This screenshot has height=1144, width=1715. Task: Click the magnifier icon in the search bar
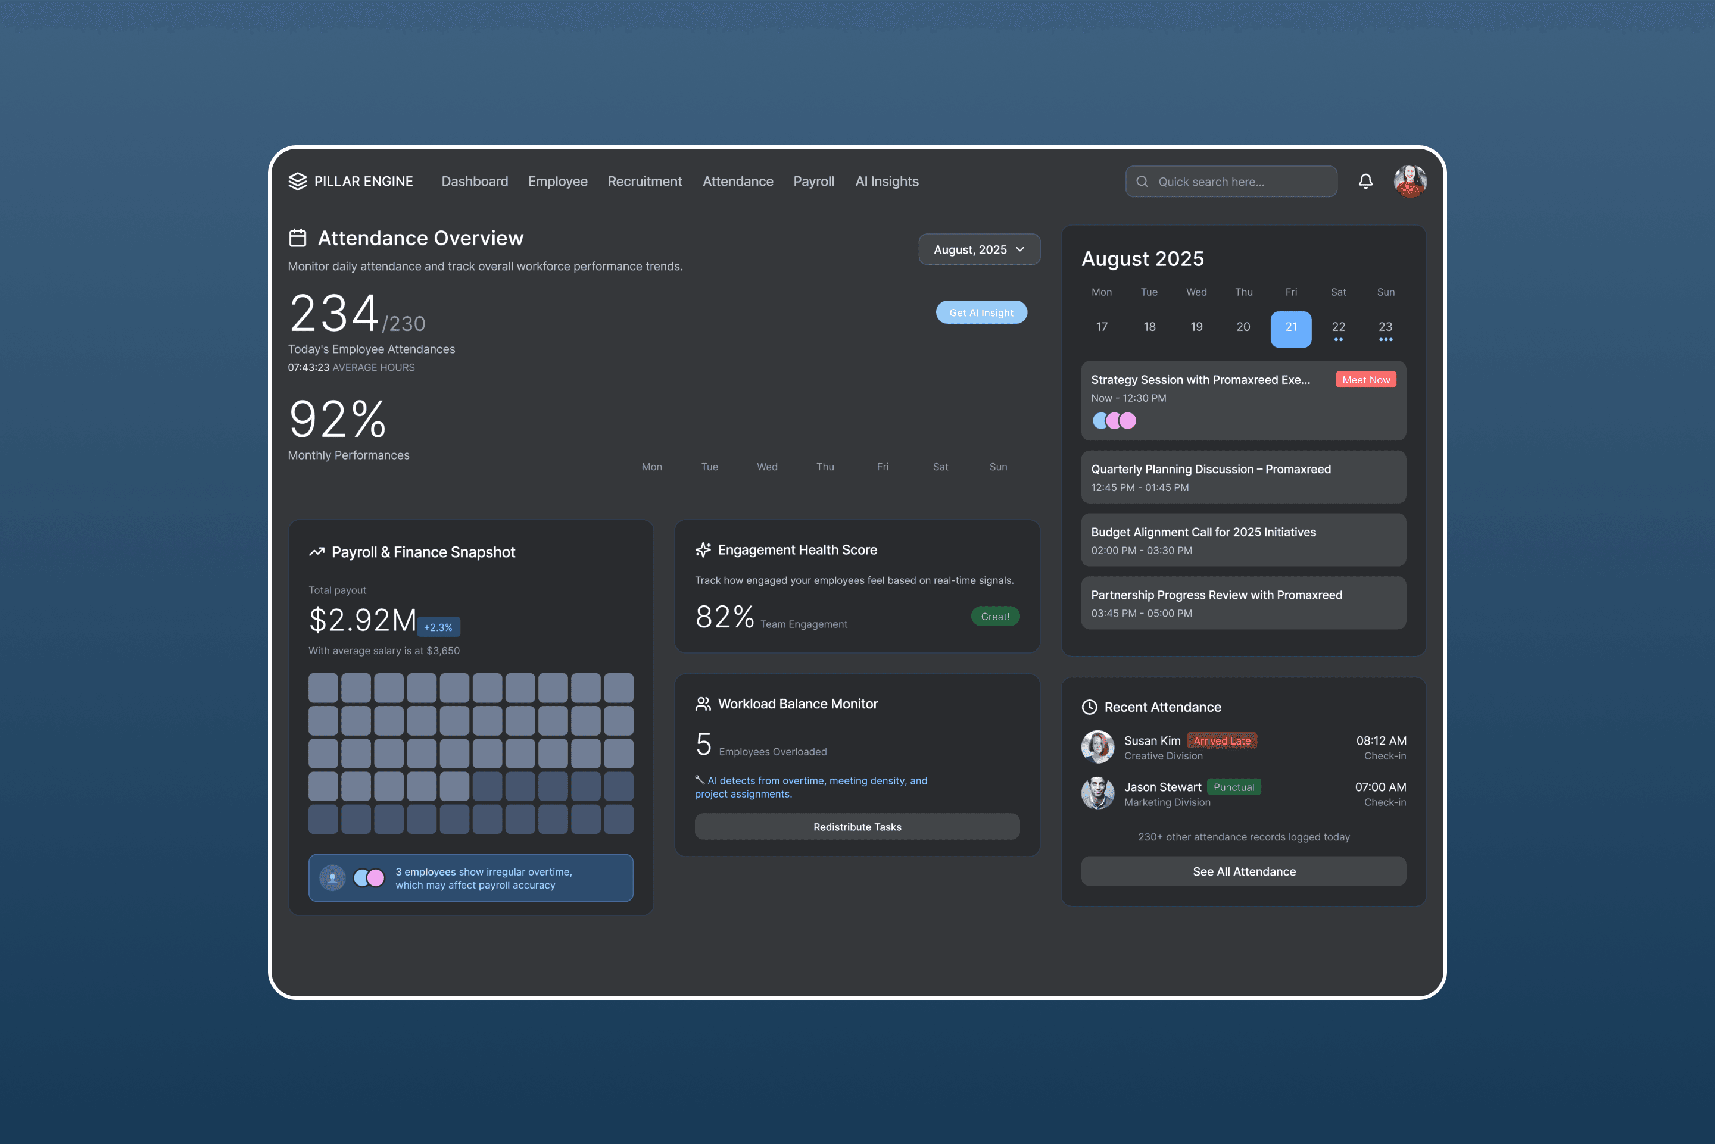click(1143, 181)
